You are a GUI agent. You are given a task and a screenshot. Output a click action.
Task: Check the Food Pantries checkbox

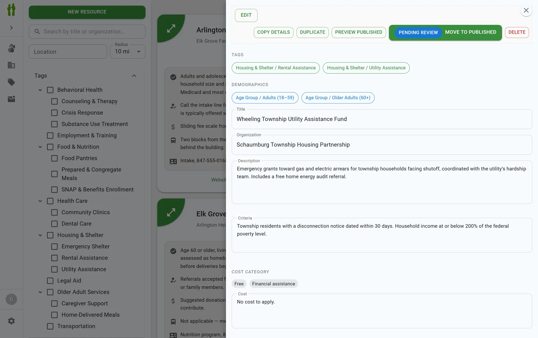(x=54, y=158)
